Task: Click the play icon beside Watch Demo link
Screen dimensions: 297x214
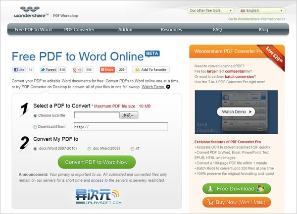Action: coord(168,87)
